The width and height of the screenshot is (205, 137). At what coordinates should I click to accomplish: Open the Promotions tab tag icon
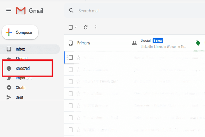[x=197, y=43]
